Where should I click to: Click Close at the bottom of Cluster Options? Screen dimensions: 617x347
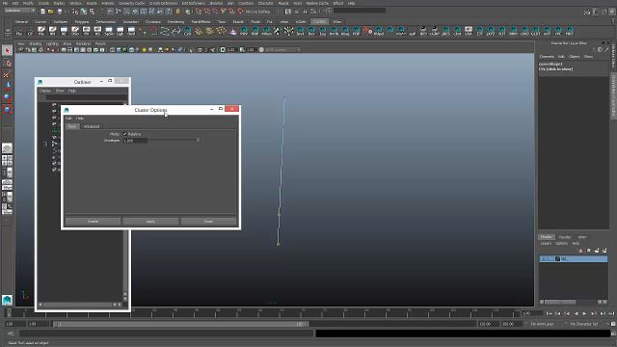(208, 221)
